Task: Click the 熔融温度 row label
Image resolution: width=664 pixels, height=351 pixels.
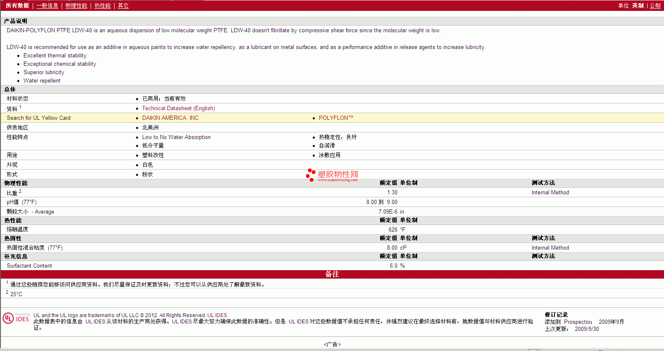Action: (18, 229)
